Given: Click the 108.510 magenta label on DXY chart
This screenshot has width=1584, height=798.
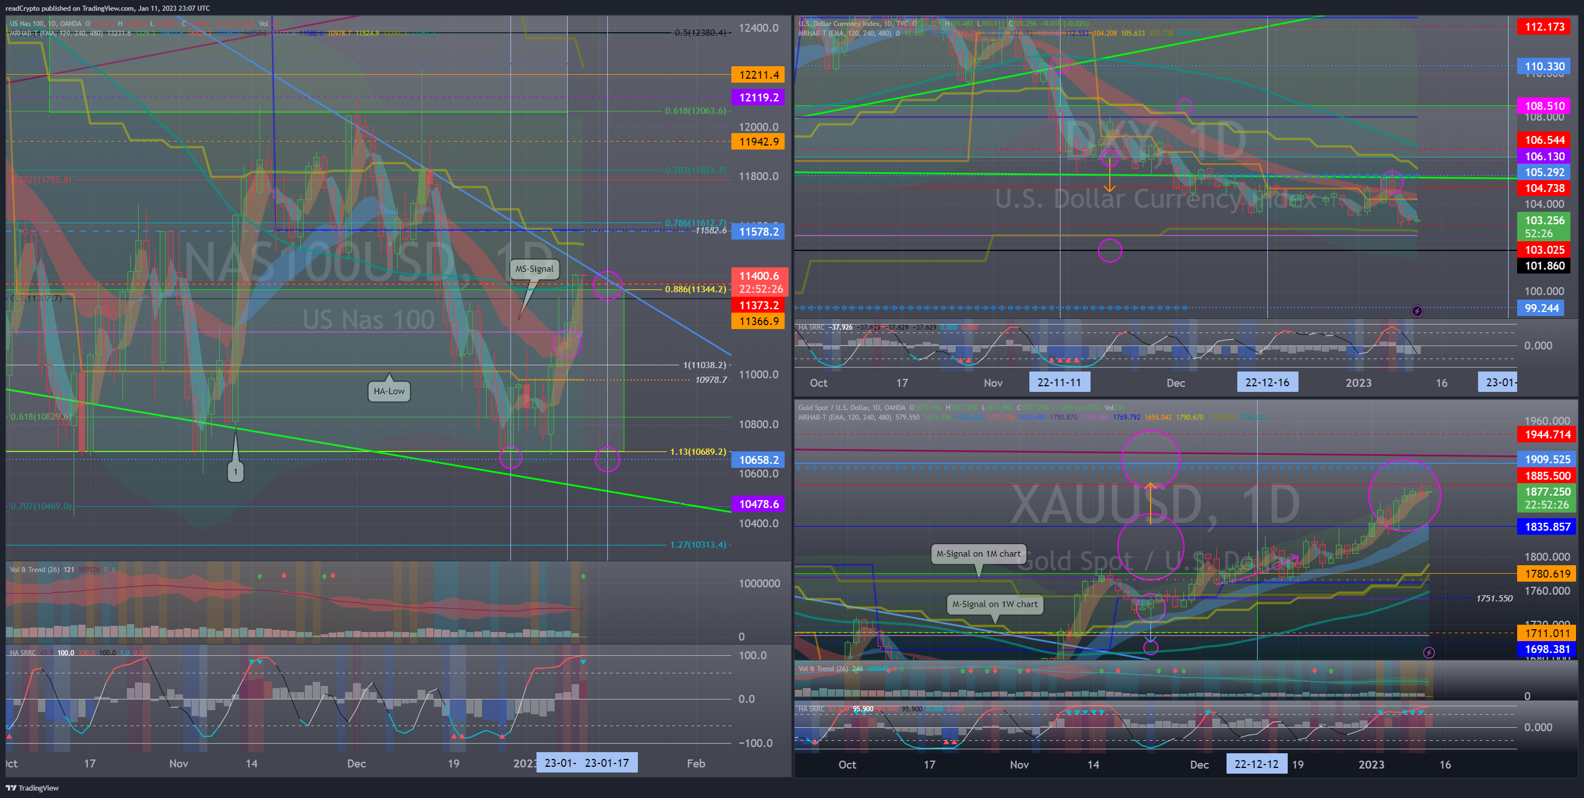Looking at the screenshot, I should [x=1543, y=106].
